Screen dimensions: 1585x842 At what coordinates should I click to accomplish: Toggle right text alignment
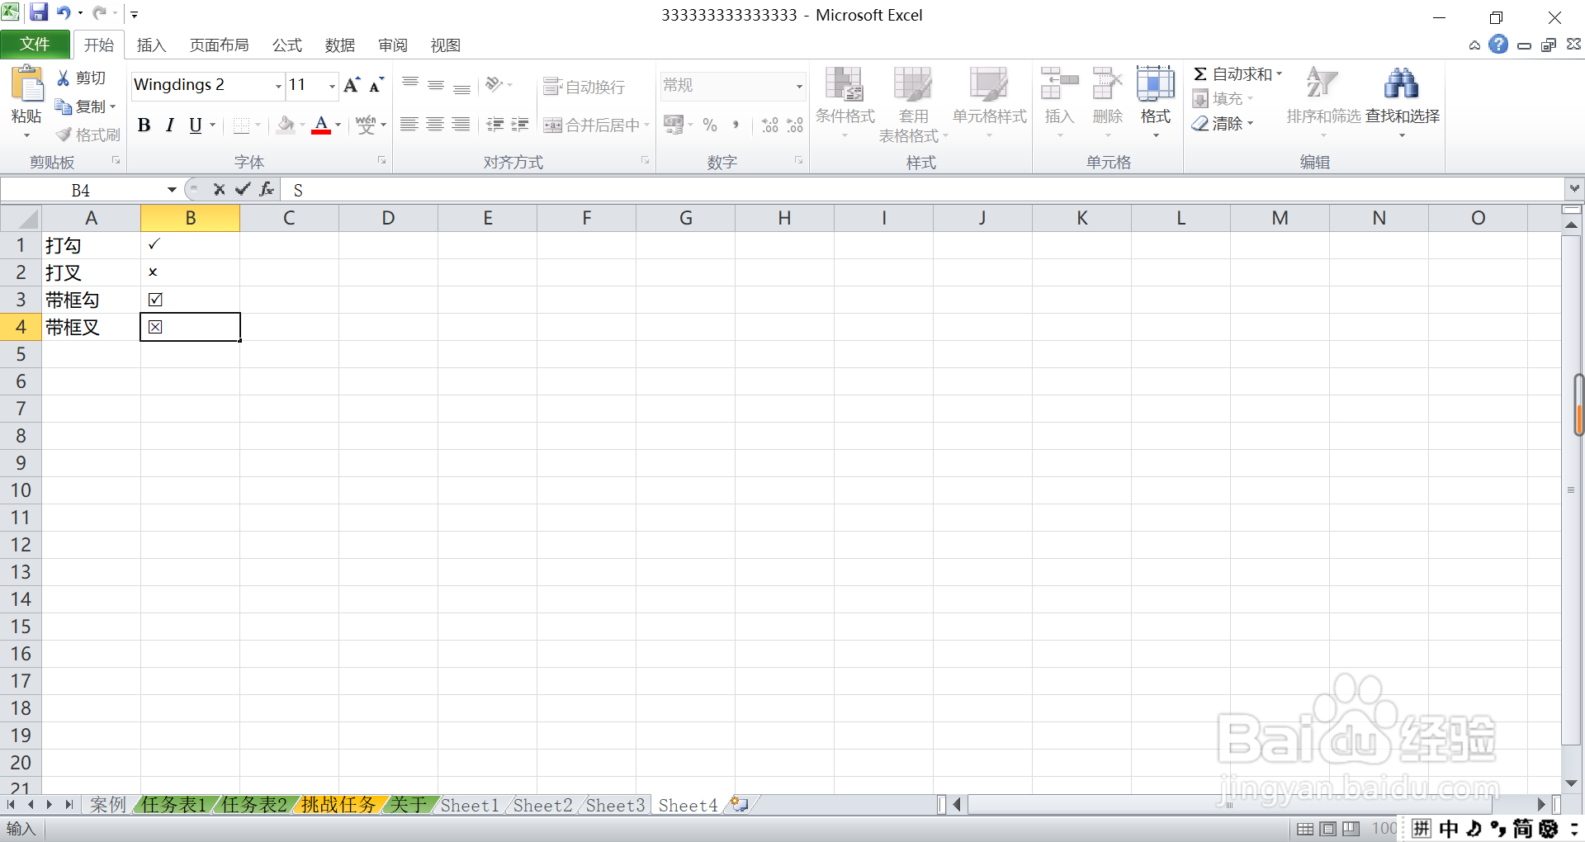(461, 125)
